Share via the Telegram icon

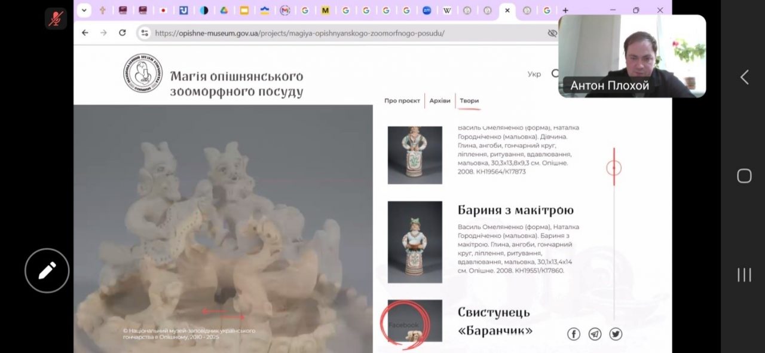(x=595, y=334)
